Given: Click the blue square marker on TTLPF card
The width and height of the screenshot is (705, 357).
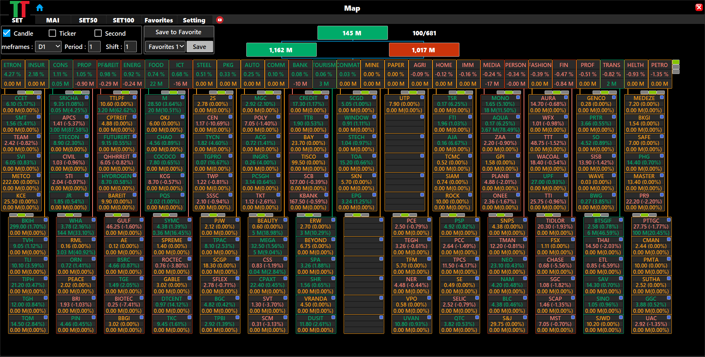Looking at the screenshot, I should tap(135, 98).
